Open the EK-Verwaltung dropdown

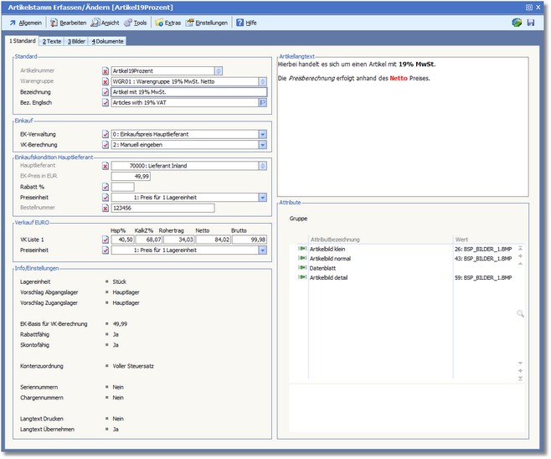coord(262,133)
